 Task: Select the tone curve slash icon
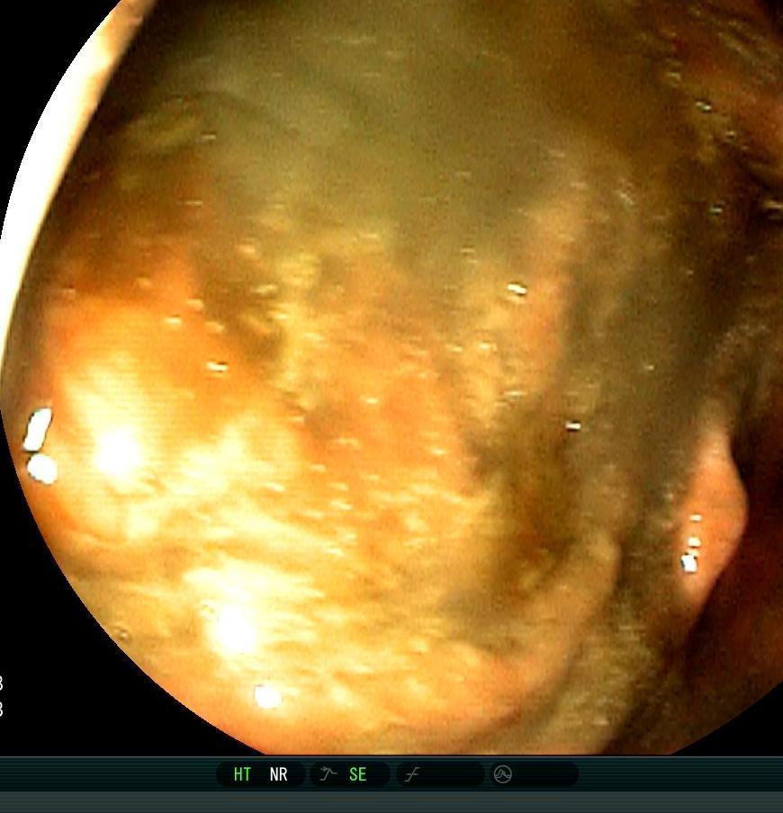coord(412,775)
